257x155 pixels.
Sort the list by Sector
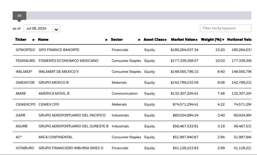point(140,40)
